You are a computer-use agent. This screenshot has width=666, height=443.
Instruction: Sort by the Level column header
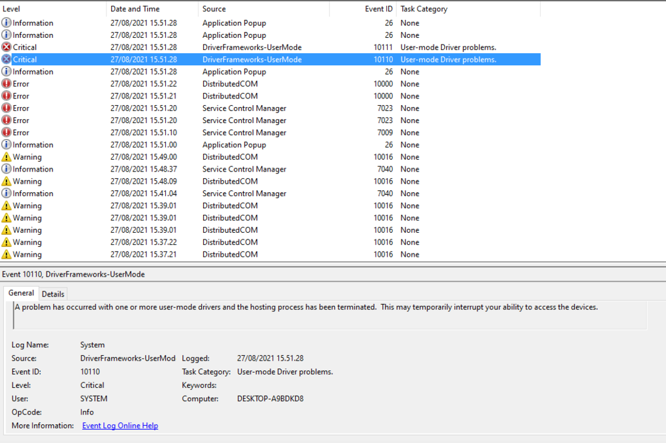(53, 9)
